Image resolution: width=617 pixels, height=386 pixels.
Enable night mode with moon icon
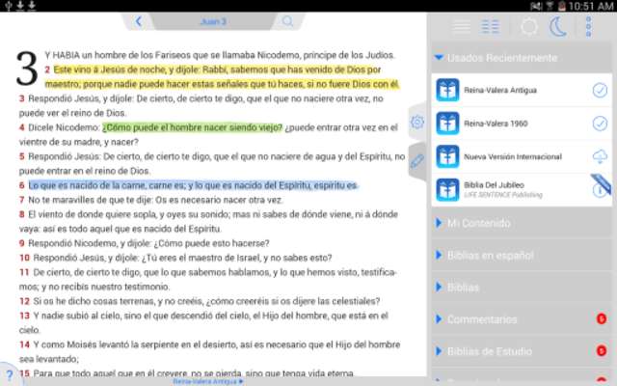[x=559, y=26]
